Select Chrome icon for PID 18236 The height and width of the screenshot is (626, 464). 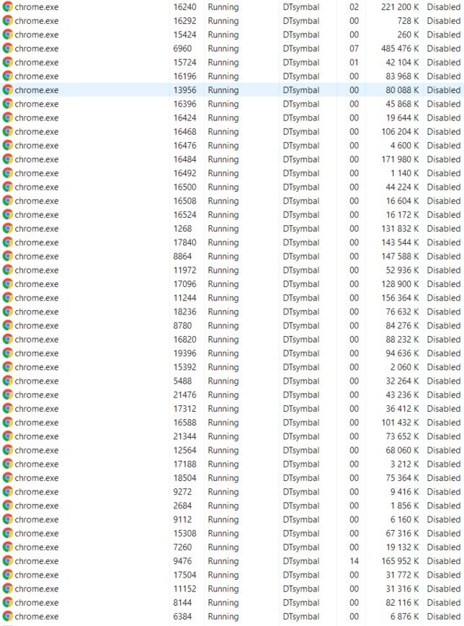pyautogui.click(x=8, y=312)
